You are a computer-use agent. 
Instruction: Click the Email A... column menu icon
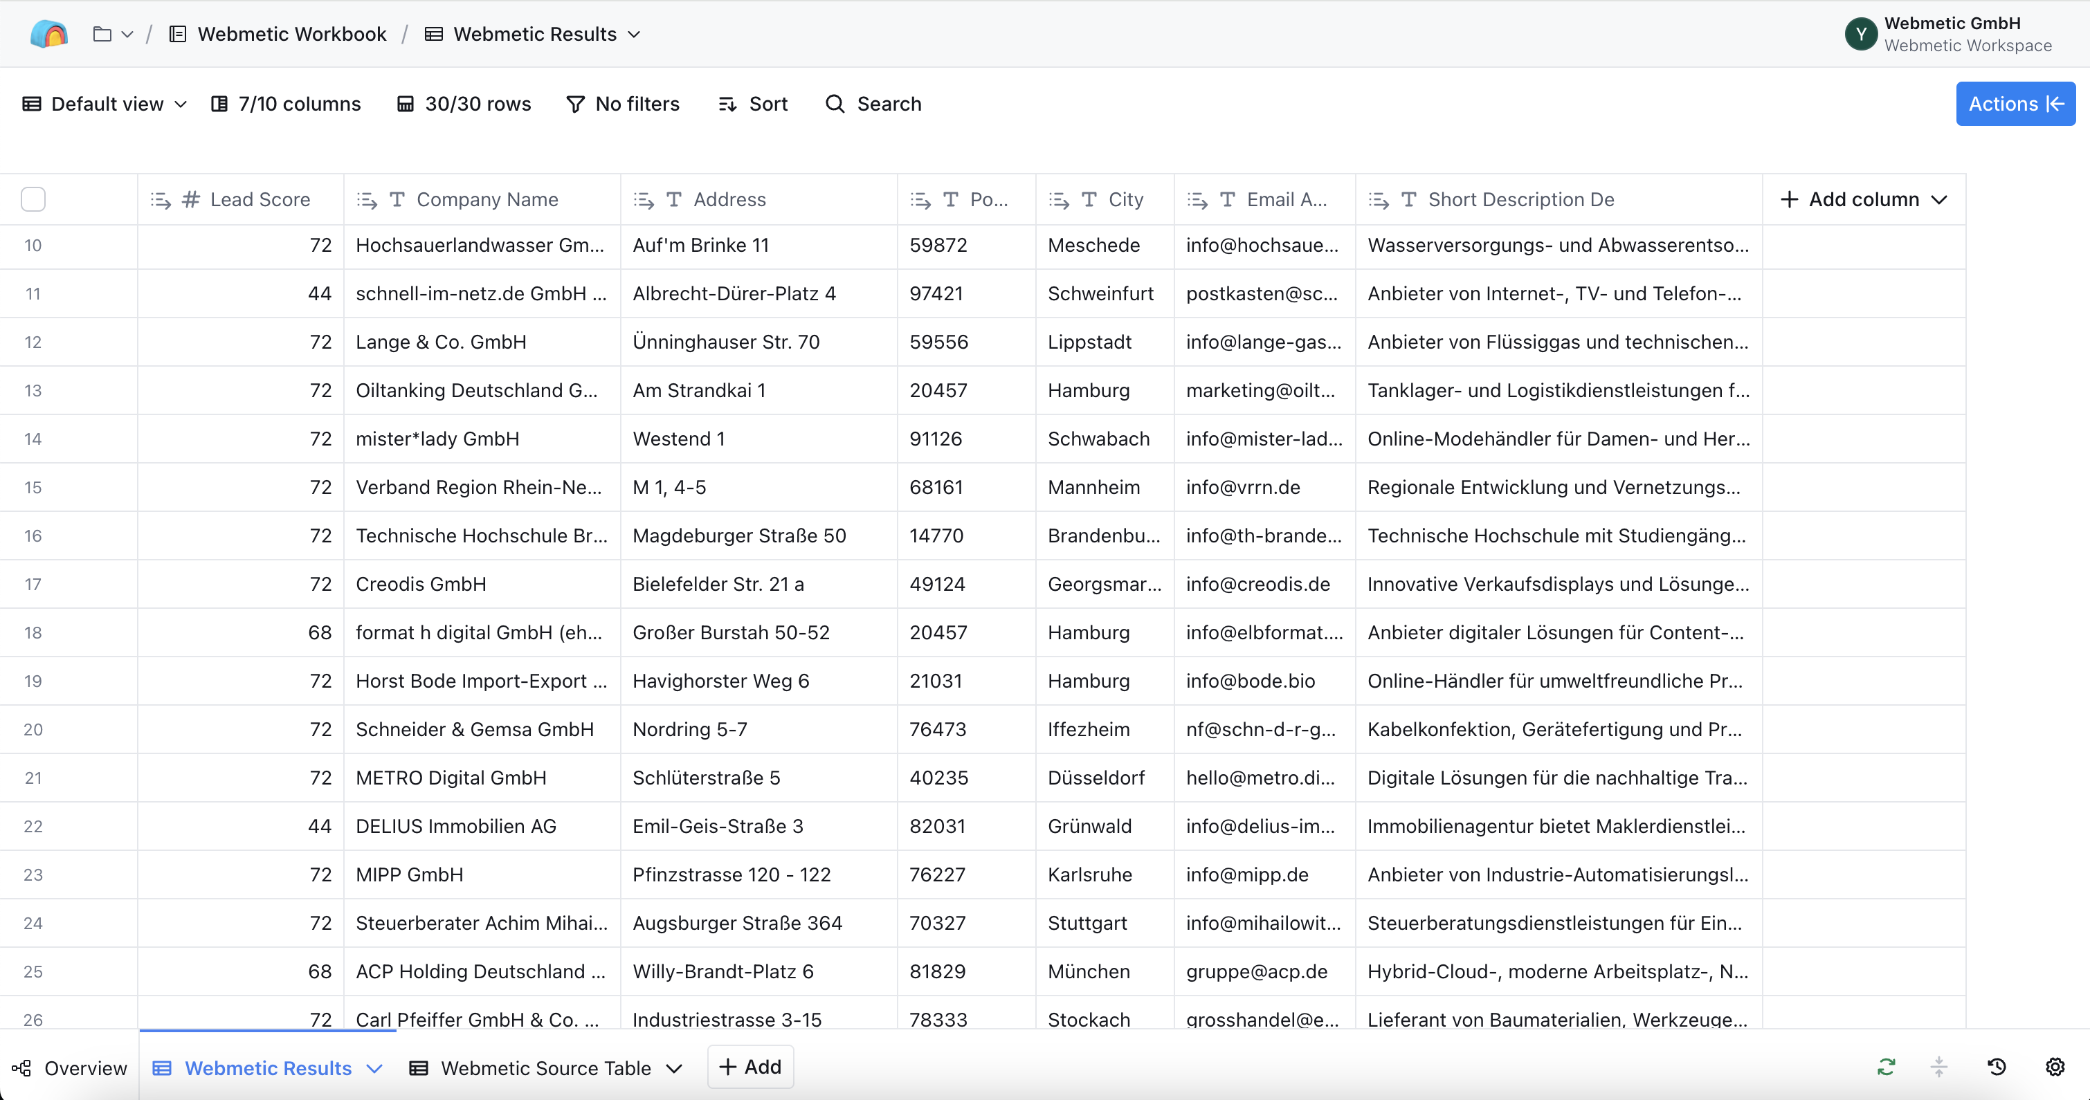[1197, 199]
